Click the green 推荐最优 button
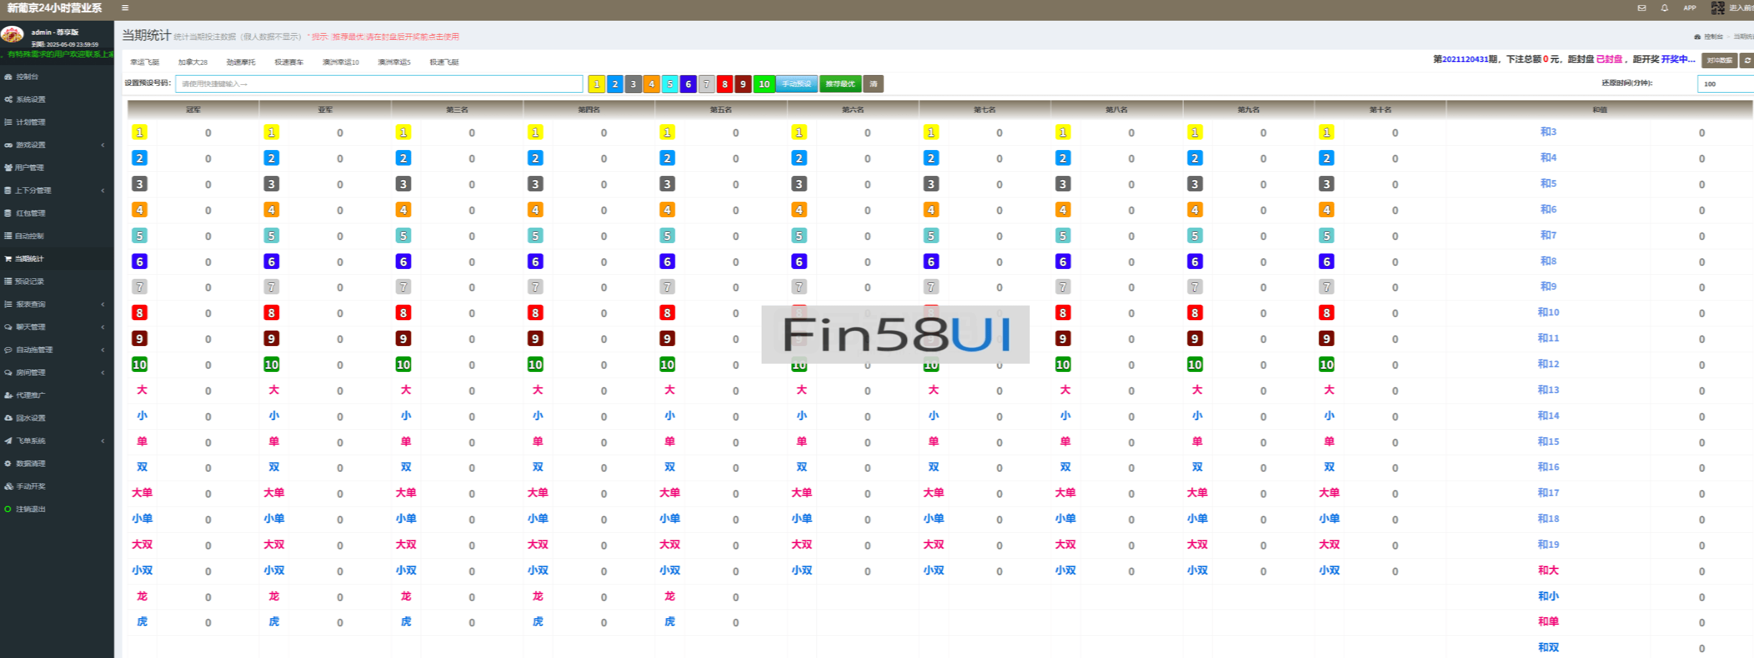This screenshot has height=658, width=1754. coord(840,84)
